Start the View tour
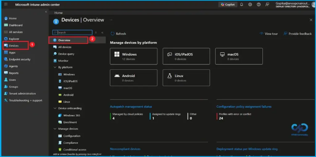316x157 pixels. (269, 34)
